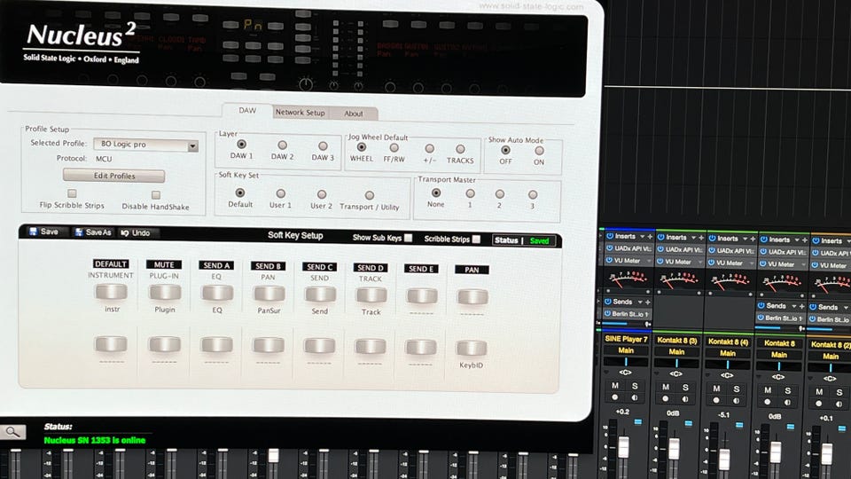Toggle Sends power on SINE Player 7 strip
This screenshot has height=479, width=851.
tap(608, 302)
